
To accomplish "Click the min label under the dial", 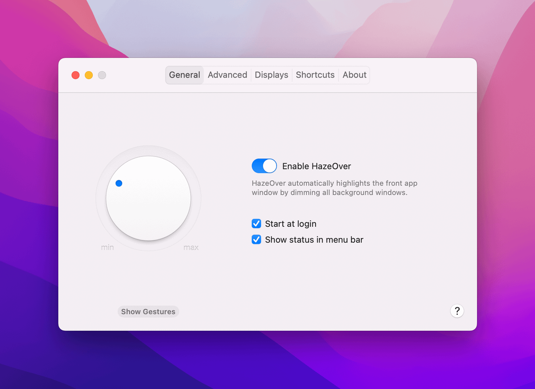I will [107, 247].
